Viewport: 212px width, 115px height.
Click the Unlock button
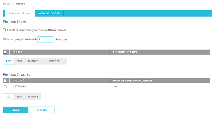click(x=54, y=61)
